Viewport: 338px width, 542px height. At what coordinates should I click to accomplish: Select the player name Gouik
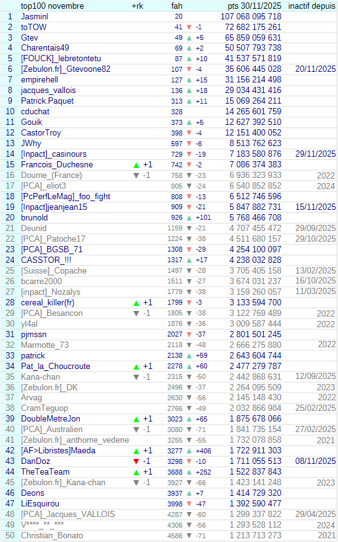coord(31,122)
